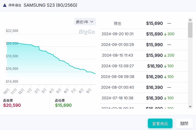Click the 傑昇通信 store logo icon
This screenshot has height=130, width=196.
tap(5, 5)
